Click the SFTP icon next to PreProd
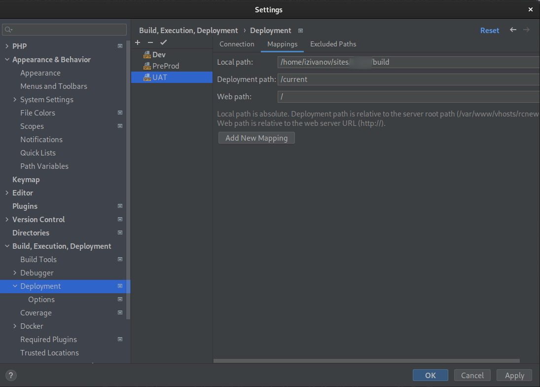The width and height of the screenshot is (540, 387). (147, 66)
